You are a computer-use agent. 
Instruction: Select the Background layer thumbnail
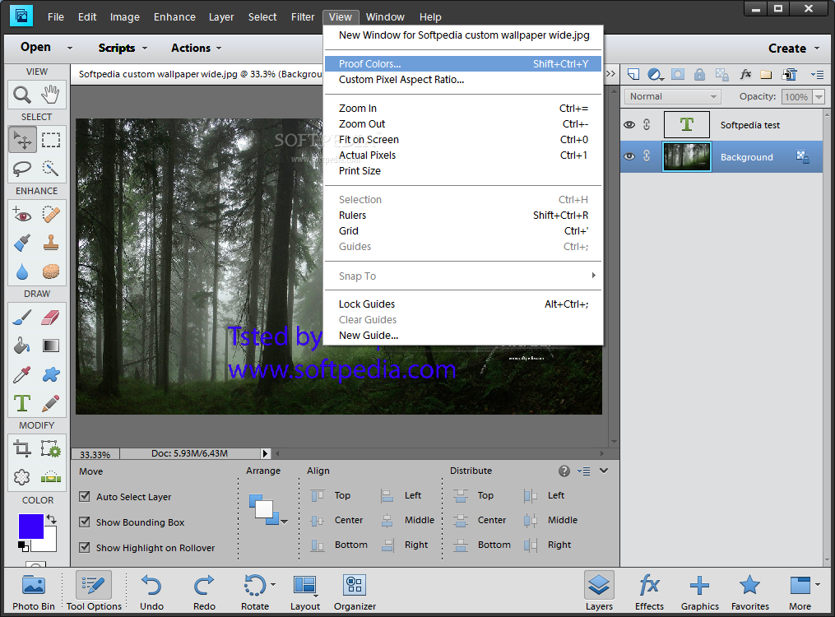pos(686,156)
